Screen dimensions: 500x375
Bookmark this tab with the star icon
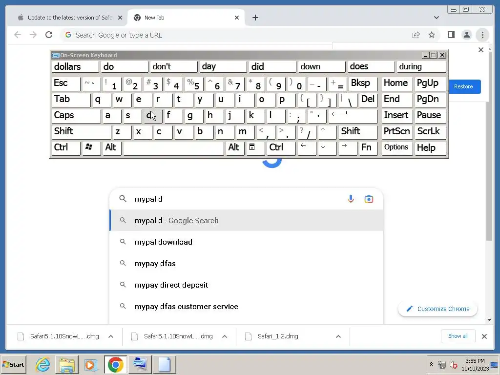tap(432, 35)
